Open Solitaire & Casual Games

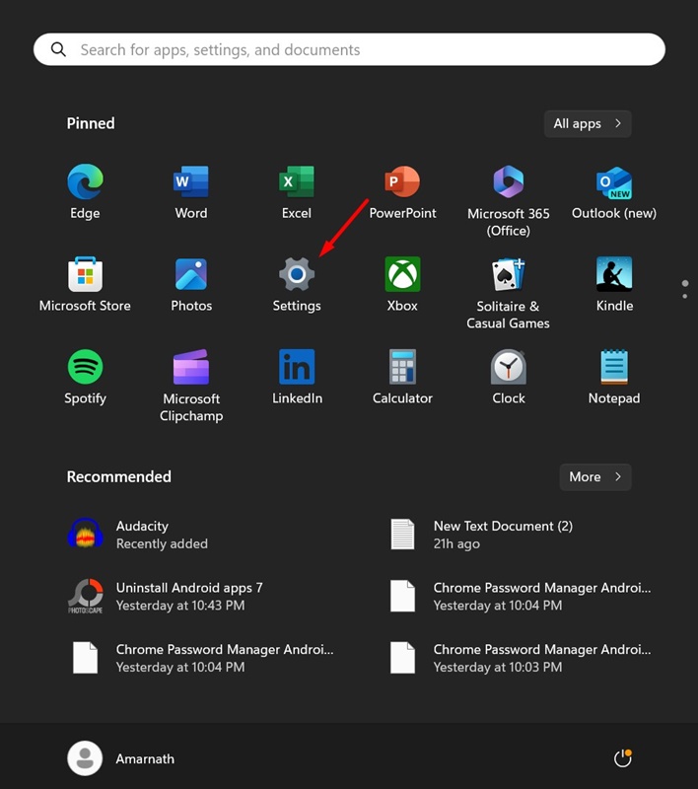click(509, 274)
